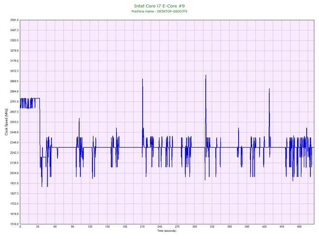The image size is (319, 239).
Task: Select x-axis tick label 270
Action: pyautogui.click(x=177, y=227)
